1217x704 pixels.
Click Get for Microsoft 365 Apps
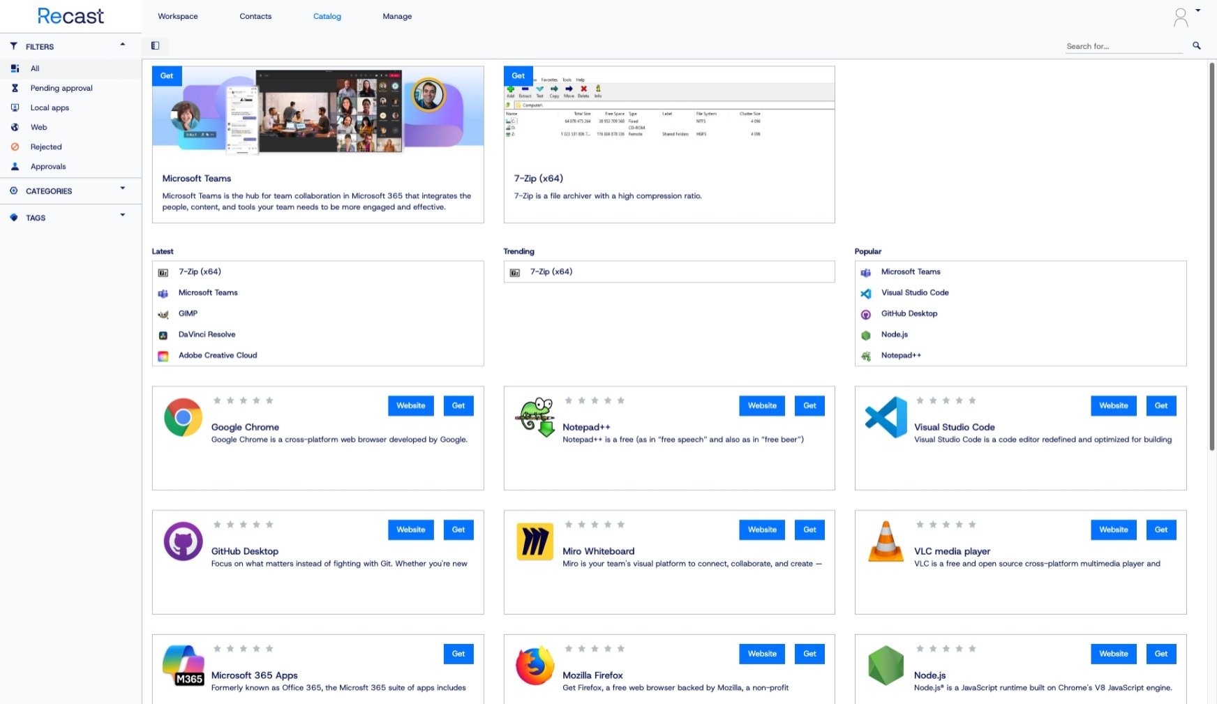coord(458,654)
